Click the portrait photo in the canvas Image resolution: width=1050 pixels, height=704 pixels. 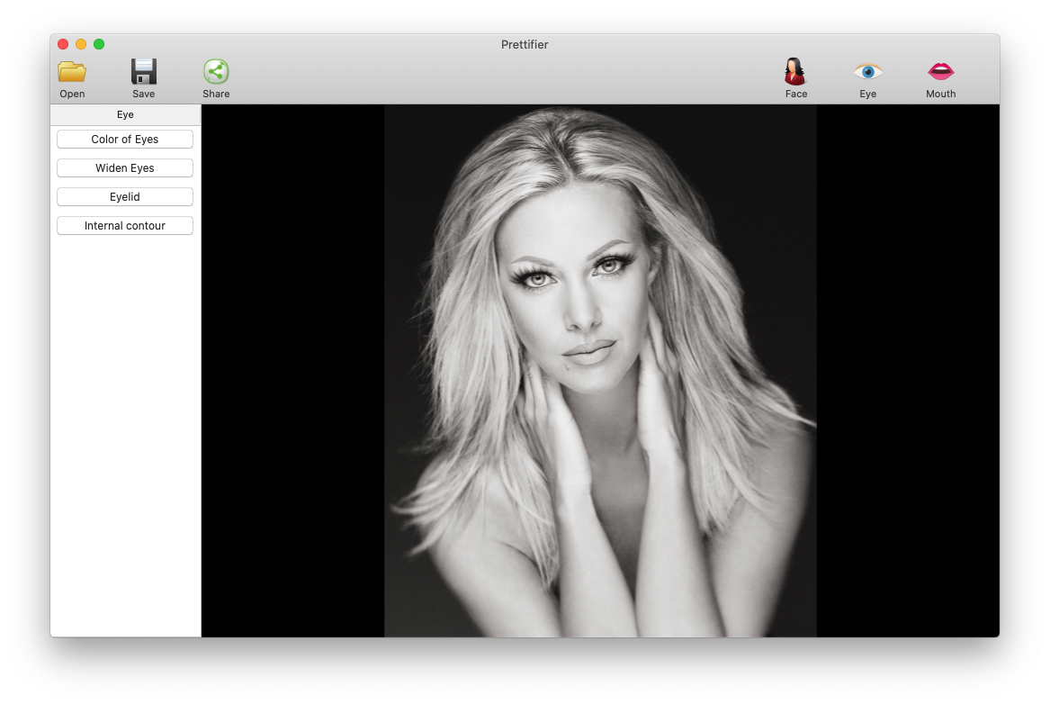coord(600,370)
